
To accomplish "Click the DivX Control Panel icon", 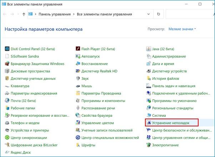I will 7,49.
